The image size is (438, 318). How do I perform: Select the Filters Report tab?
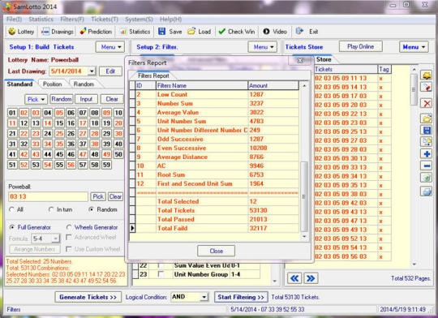coord(153,75)
